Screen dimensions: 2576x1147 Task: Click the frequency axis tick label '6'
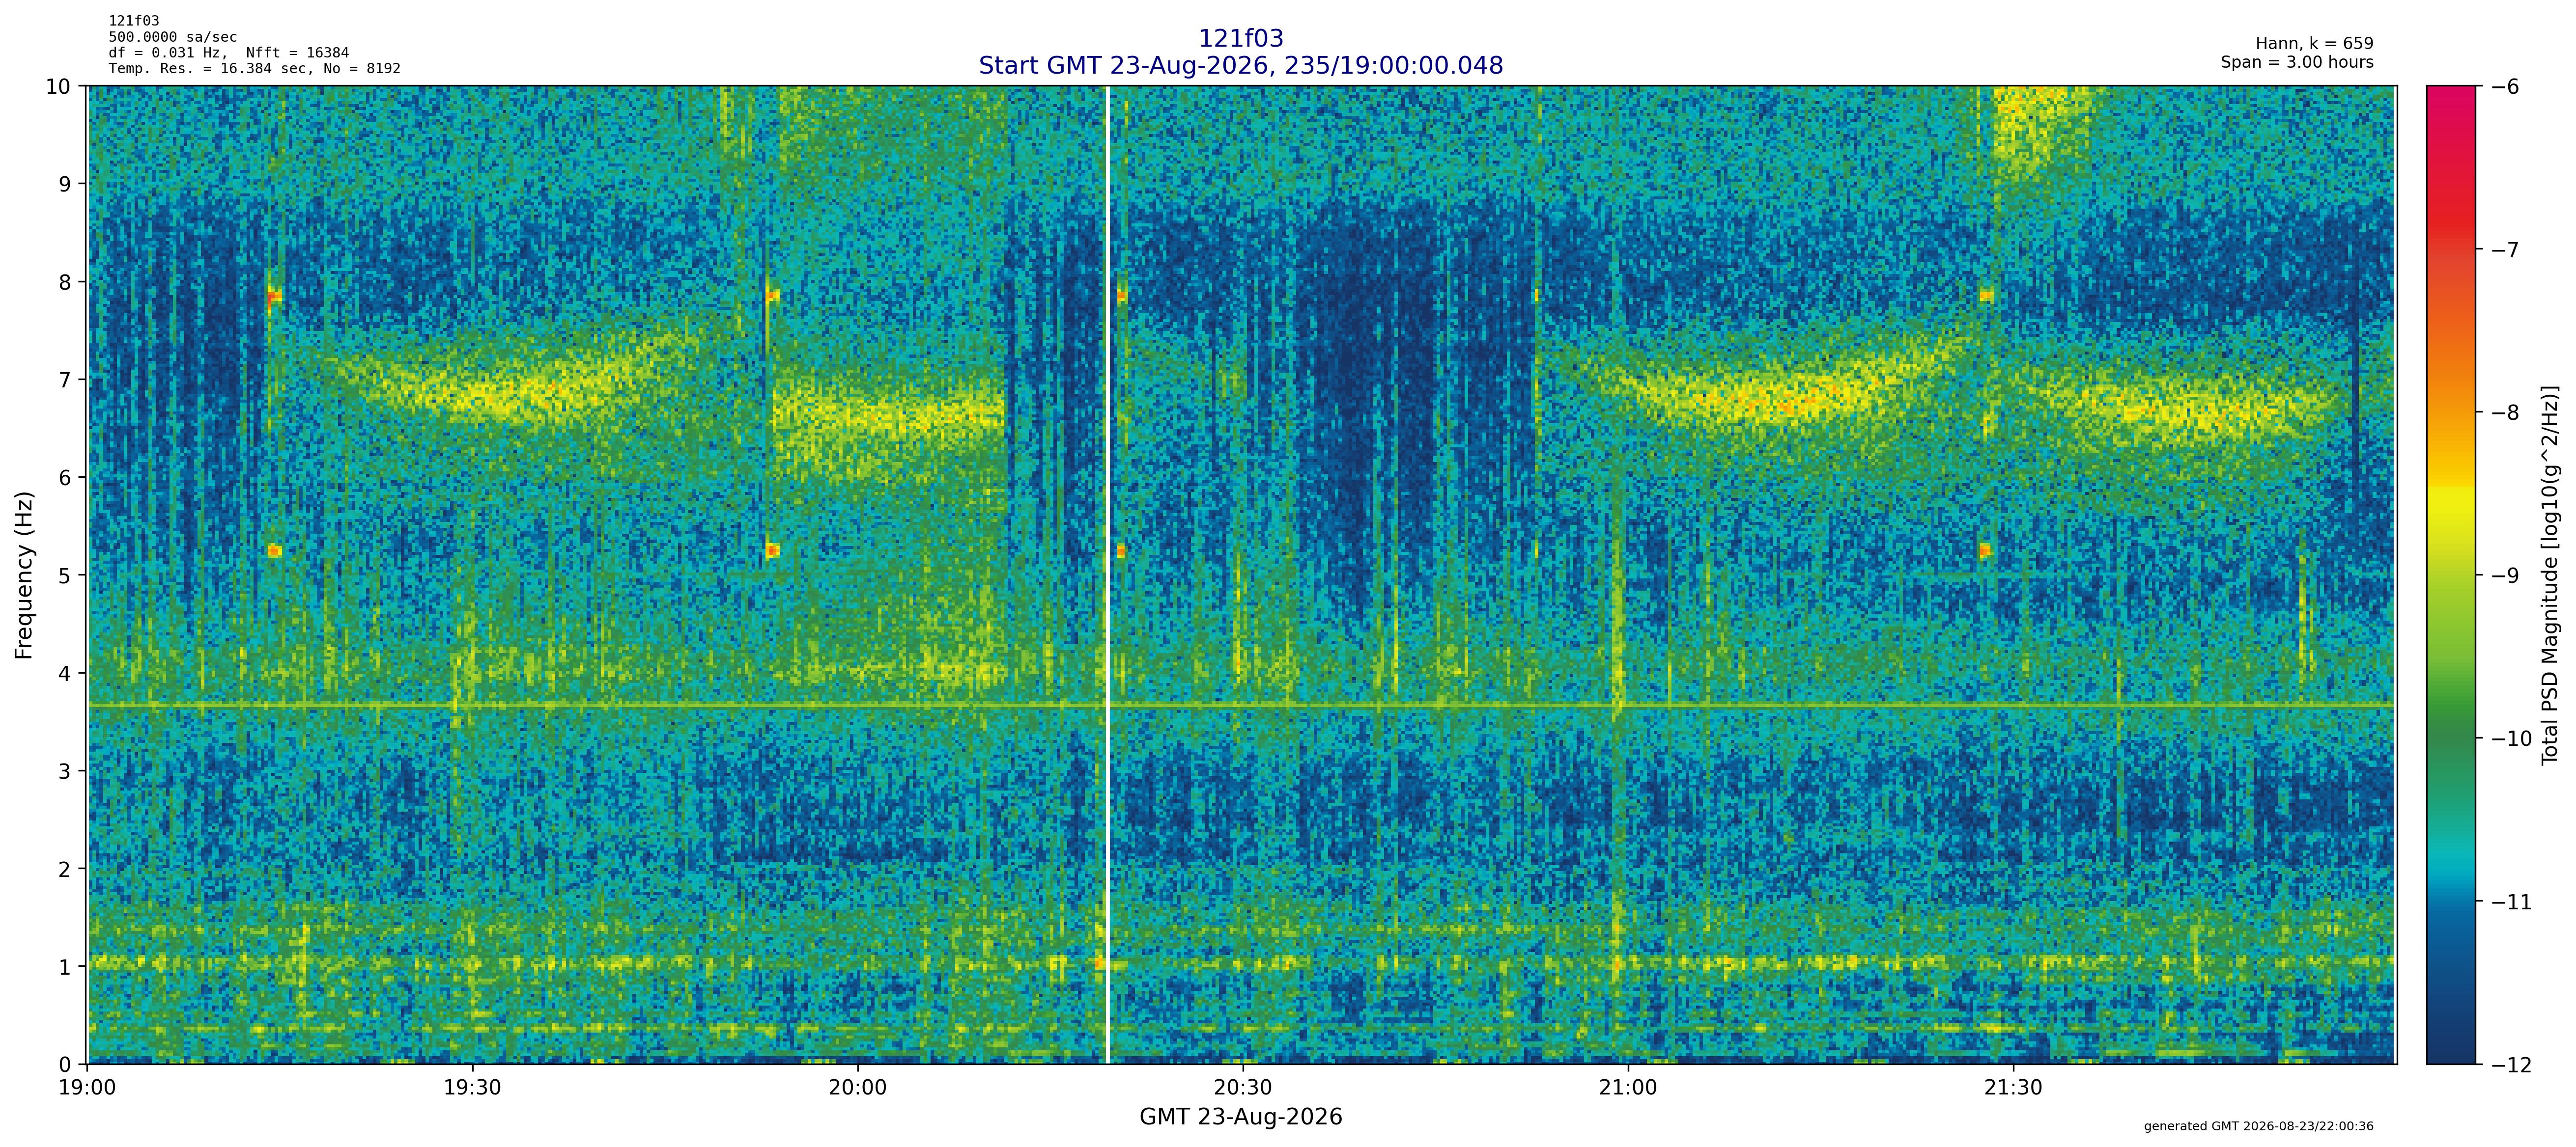point(65,479)
